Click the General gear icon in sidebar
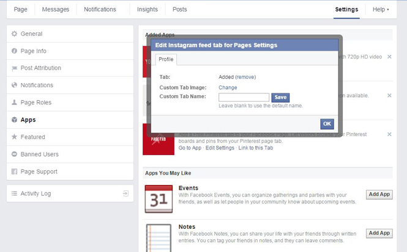 coord(14,34)
